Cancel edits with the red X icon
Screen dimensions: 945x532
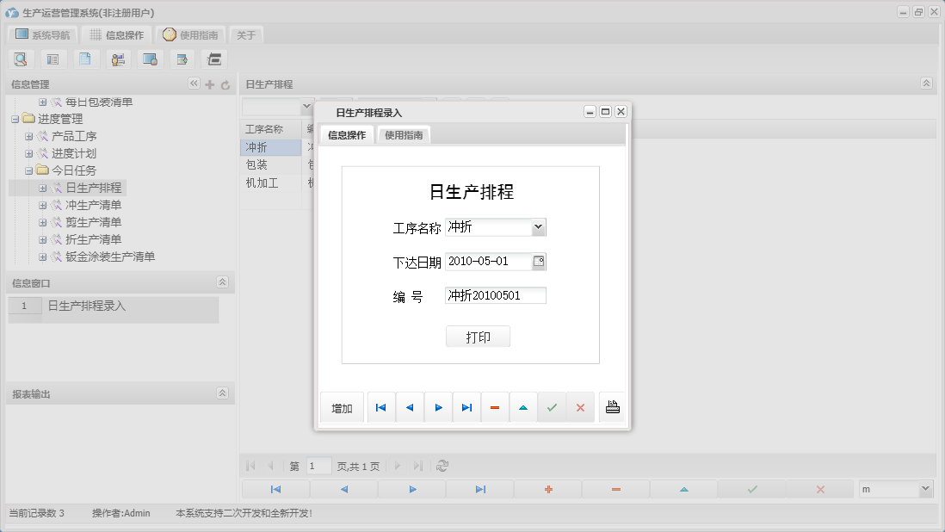coord(580,406)
